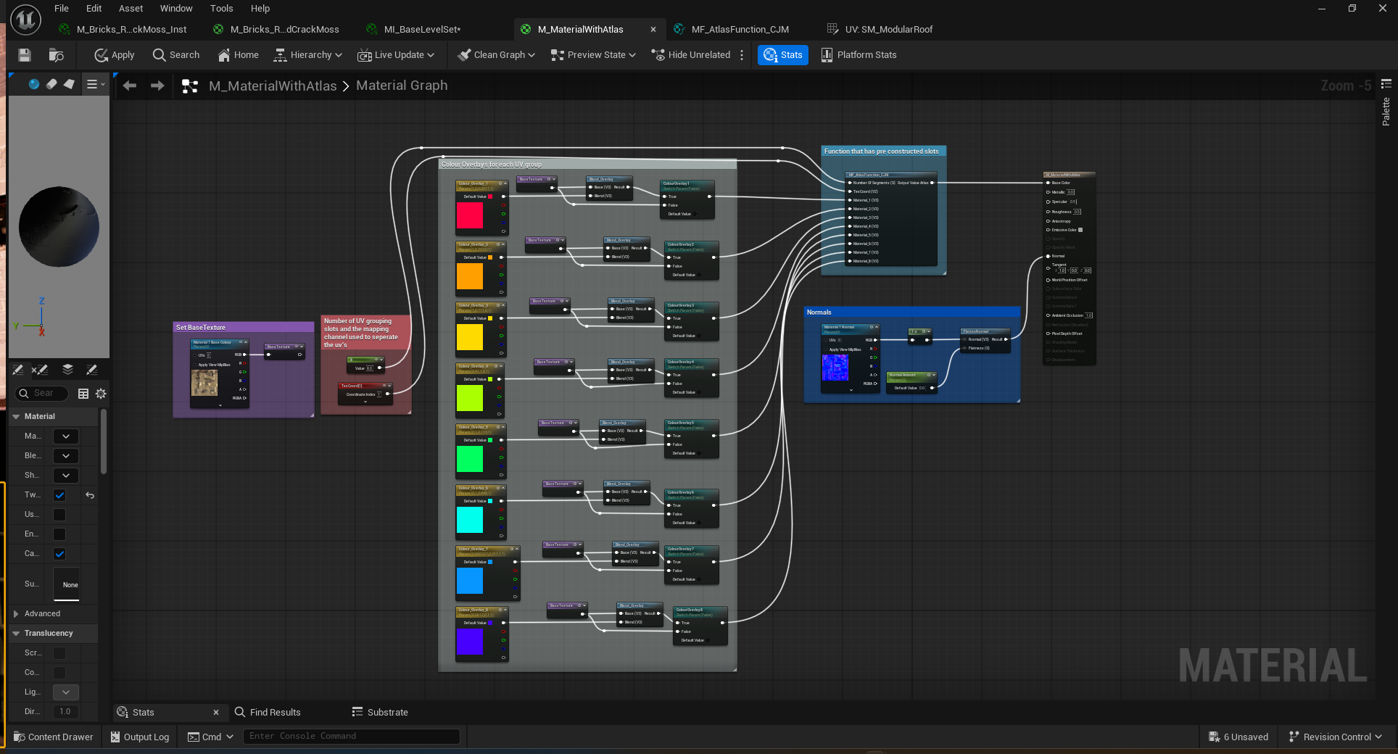Click the Browse to asset icon
Screen dimensions: 1398x754
coord(56,55)
